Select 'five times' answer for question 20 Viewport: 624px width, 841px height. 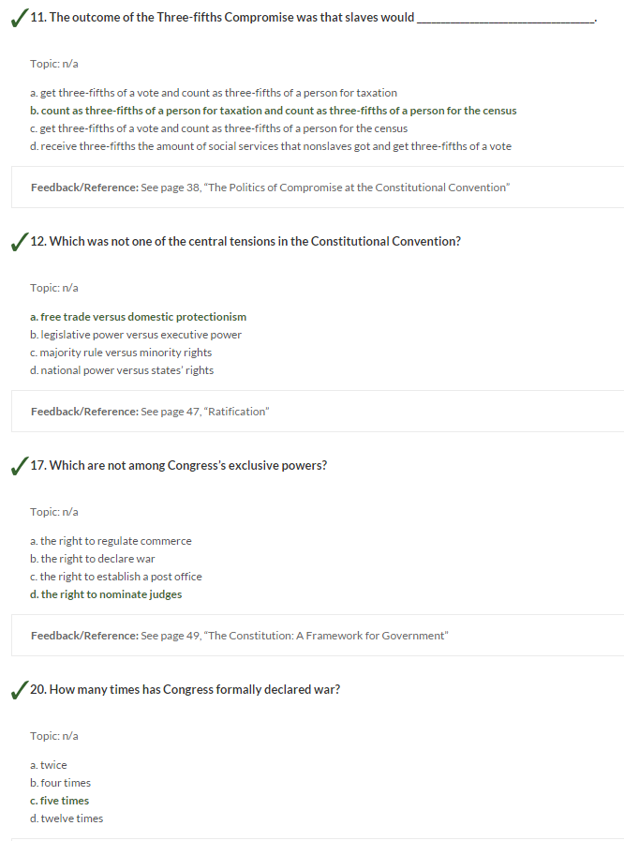[x=60, y=801]
